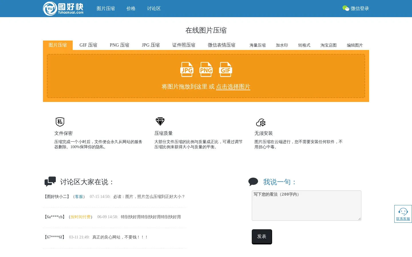Click 微信登录 to log in
Image resolution: width=412 pixels, height=257 pixels.
[360, 9]
